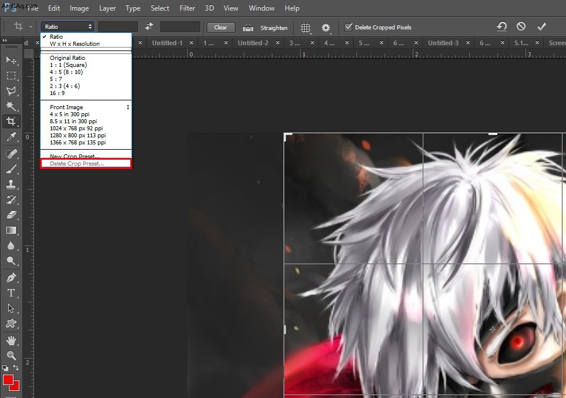This screenshot has height=398, width=566.
Task: Pick the 16 : 9 ratio preset
Action: click(86, 93)
